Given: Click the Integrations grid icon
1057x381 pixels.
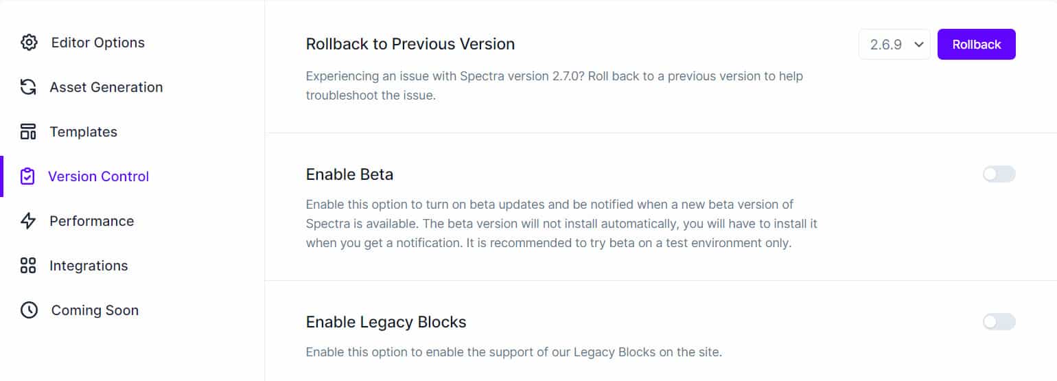Looking at the screenshot, I should pos(28,266).
